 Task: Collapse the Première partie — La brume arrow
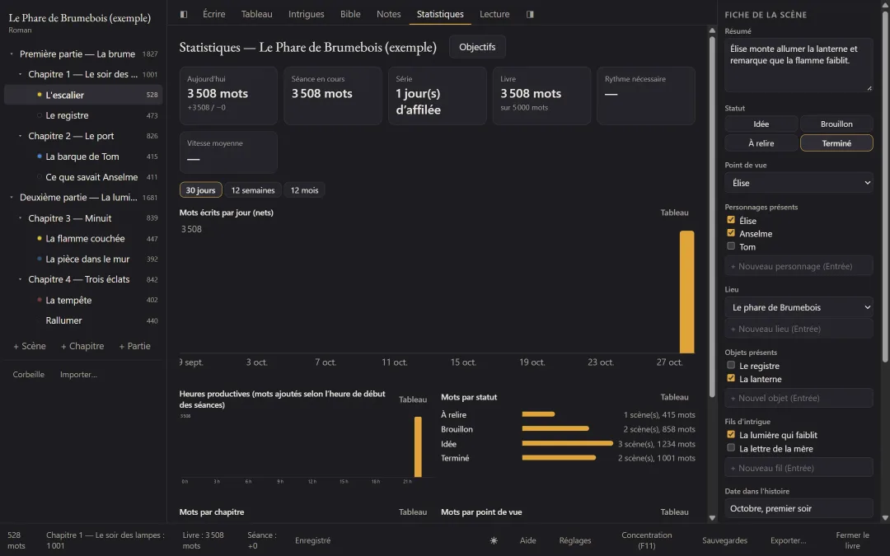pos(12,54)
